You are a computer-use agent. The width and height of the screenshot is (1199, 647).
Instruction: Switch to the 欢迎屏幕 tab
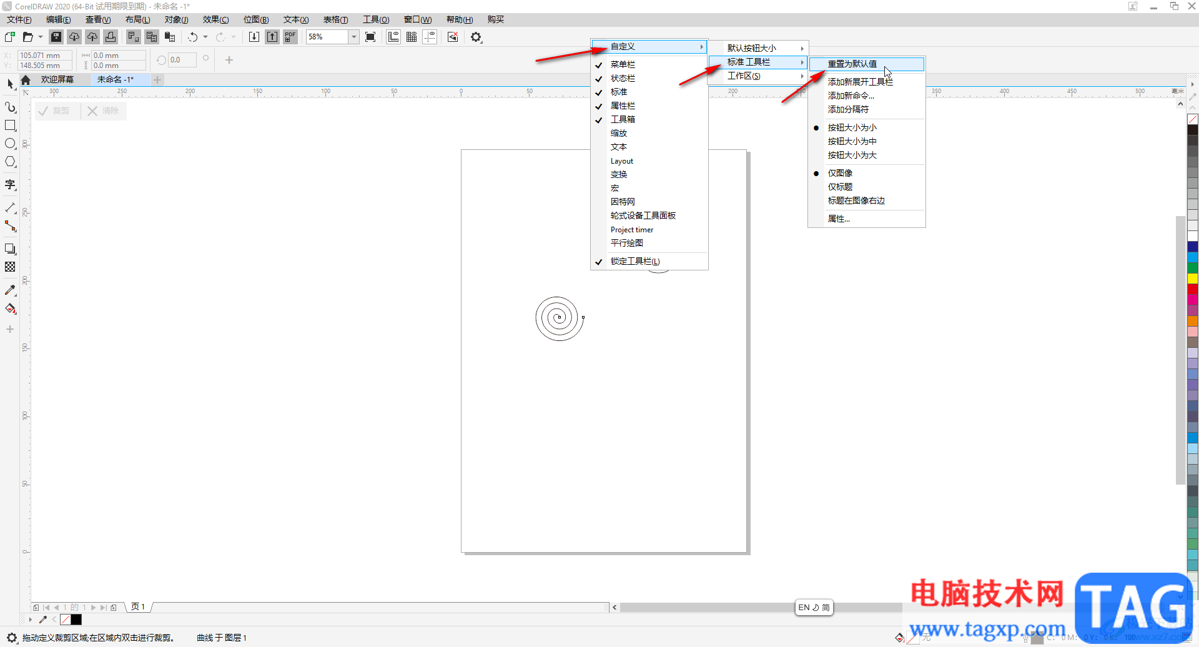point(57,79)
